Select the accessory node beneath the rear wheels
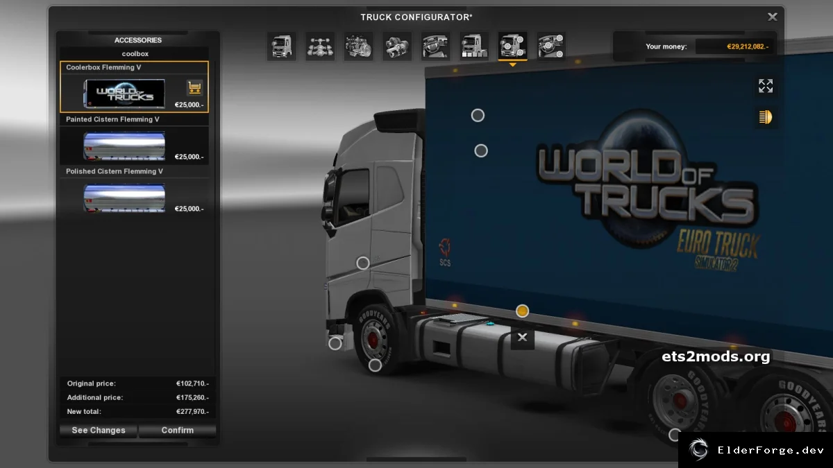 (x=674, y=435)
